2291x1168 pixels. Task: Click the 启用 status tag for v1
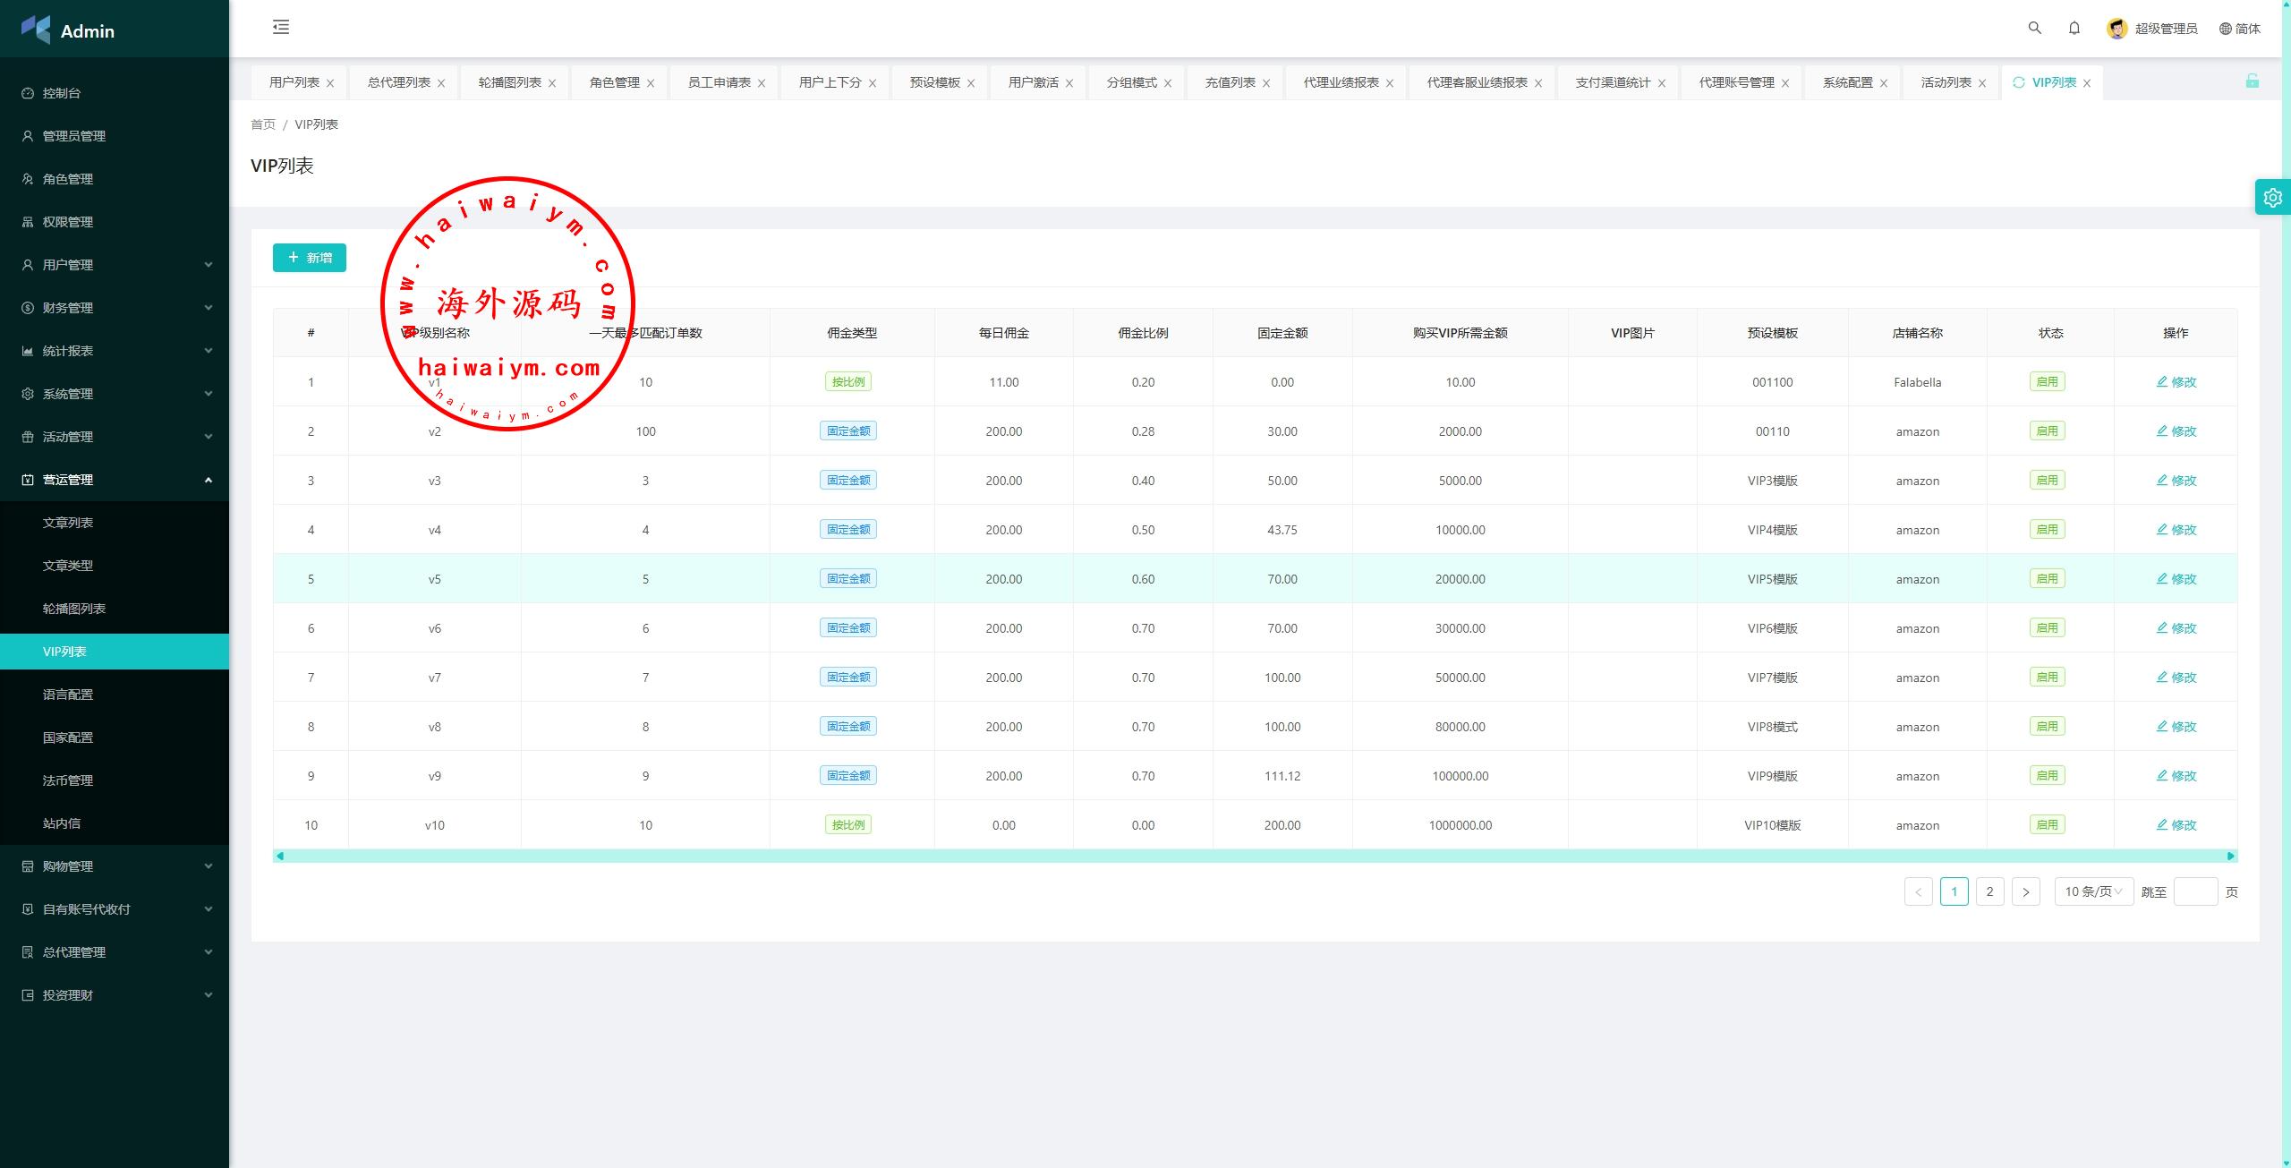tap(2047, 382)
